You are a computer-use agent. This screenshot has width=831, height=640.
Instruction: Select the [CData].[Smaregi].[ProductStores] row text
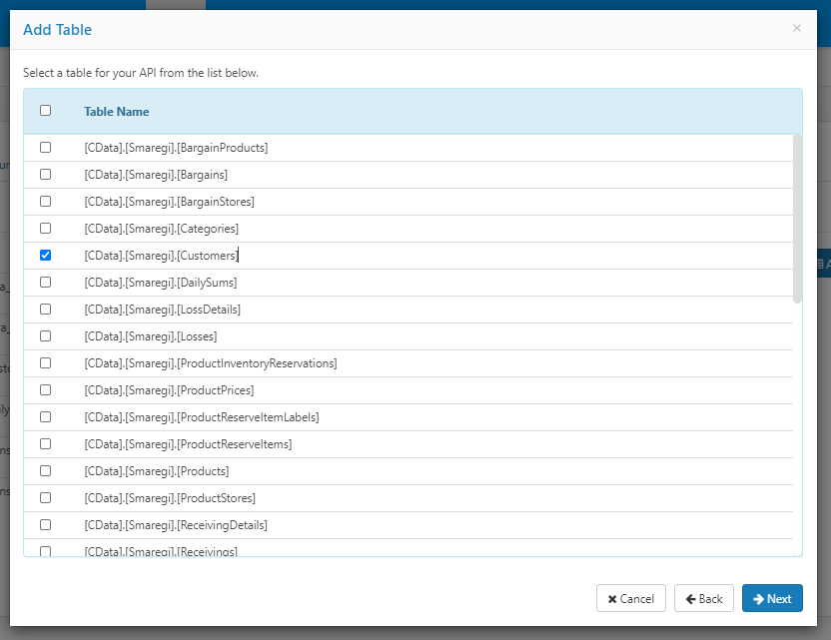point(170,498)
